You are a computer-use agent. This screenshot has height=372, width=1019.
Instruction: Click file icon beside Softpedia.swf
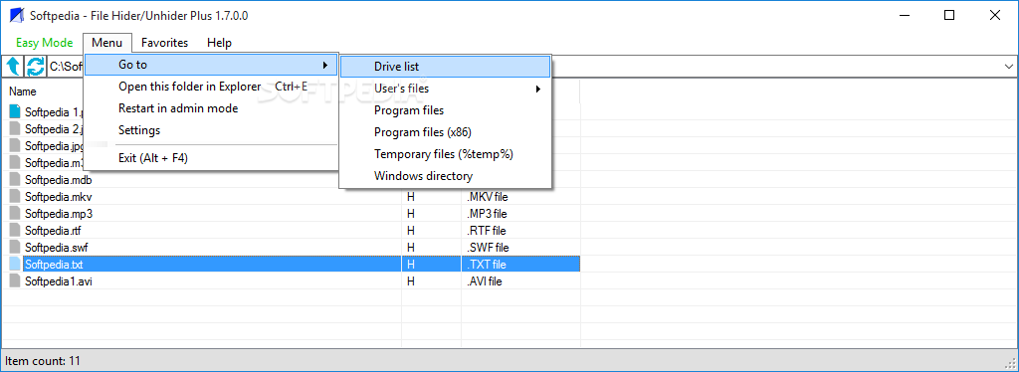(x=15, y=247)
